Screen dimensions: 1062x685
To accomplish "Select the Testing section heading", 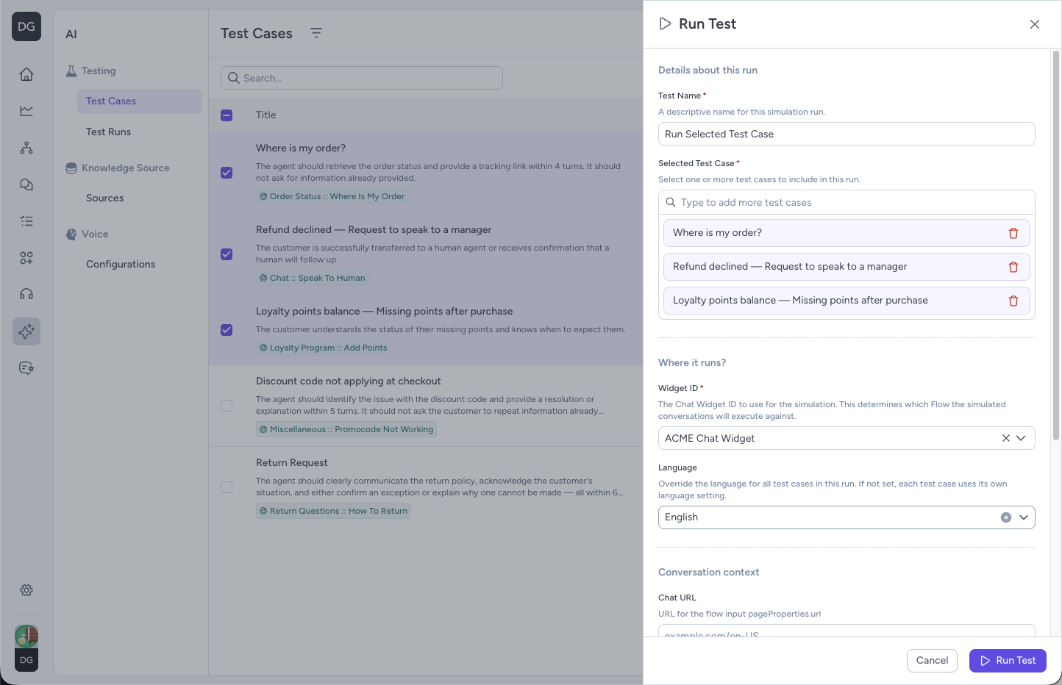I will (x=90, y=71).
